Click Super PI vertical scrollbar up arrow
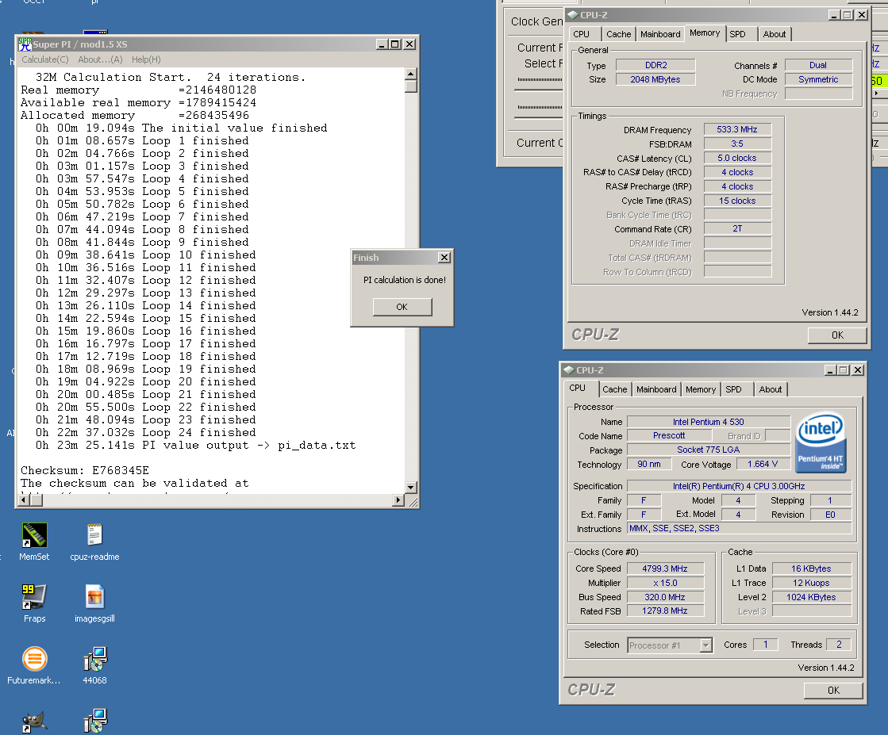This screenshot has height=735, width=888. [411, 74]
